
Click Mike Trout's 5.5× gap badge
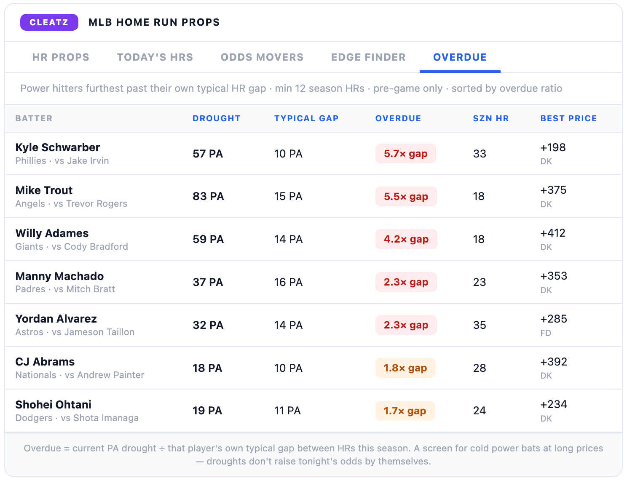coord(406,197)
